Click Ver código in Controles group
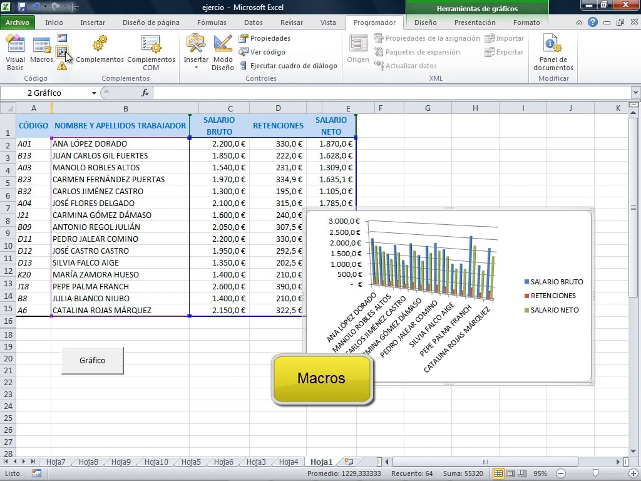The height and width of the screenshot is (481, 641). pos(262,52)
